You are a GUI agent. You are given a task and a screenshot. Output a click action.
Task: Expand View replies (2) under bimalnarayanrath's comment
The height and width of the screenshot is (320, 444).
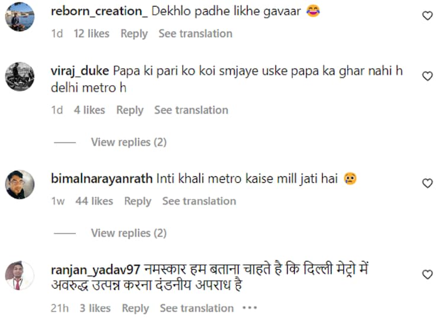(128, 233)
